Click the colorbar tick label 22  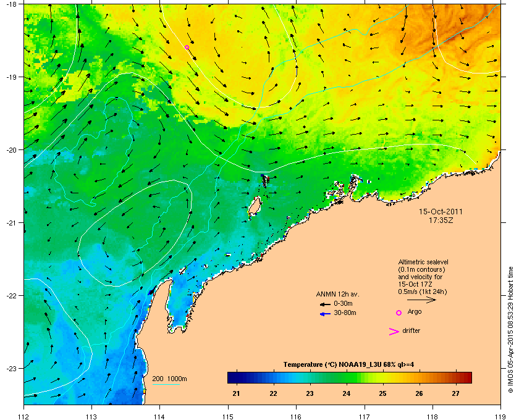273,393
